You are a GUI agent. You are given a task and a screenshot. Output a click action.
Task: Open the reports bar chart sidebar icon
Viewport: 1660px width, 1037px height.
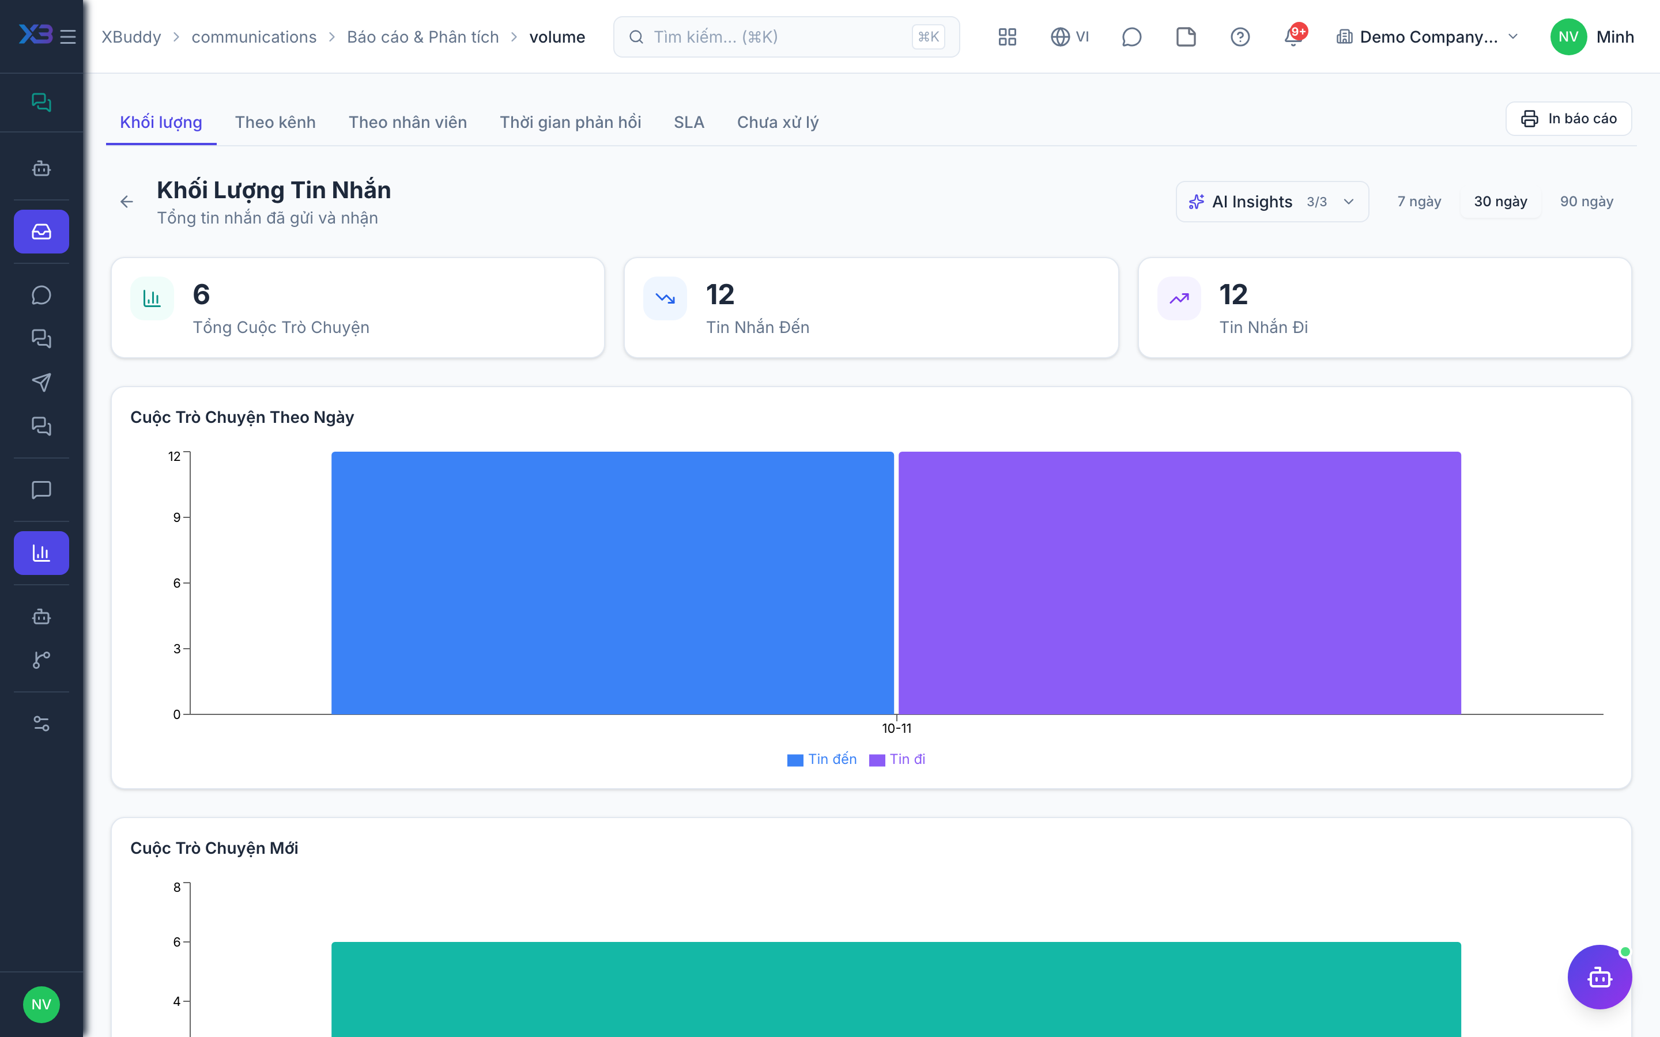click(x=41, y=553)
